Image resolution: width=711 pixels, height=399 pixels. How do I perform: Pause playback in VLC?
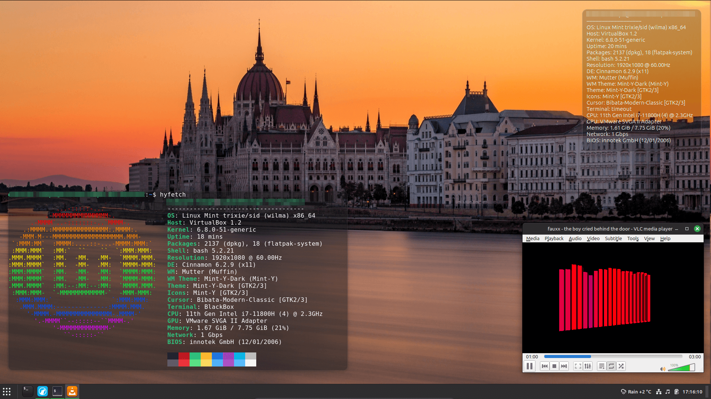click(530, 366)
